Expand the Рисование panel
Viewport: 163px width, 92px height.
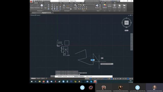pos(40,11)
